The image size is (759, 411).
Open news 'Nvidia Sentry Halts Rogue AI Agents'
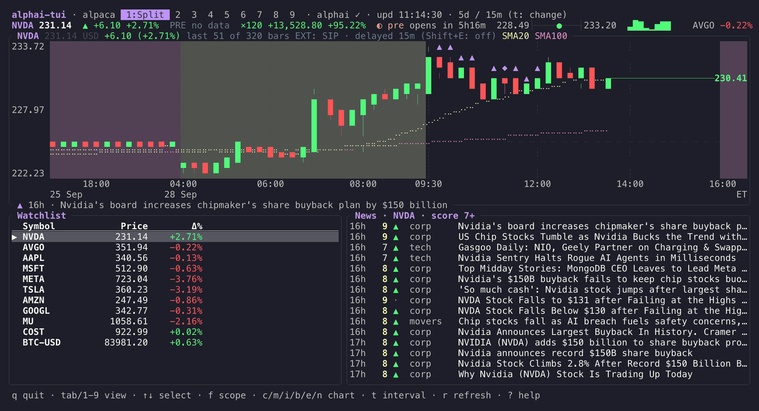[x=548, y=258]
